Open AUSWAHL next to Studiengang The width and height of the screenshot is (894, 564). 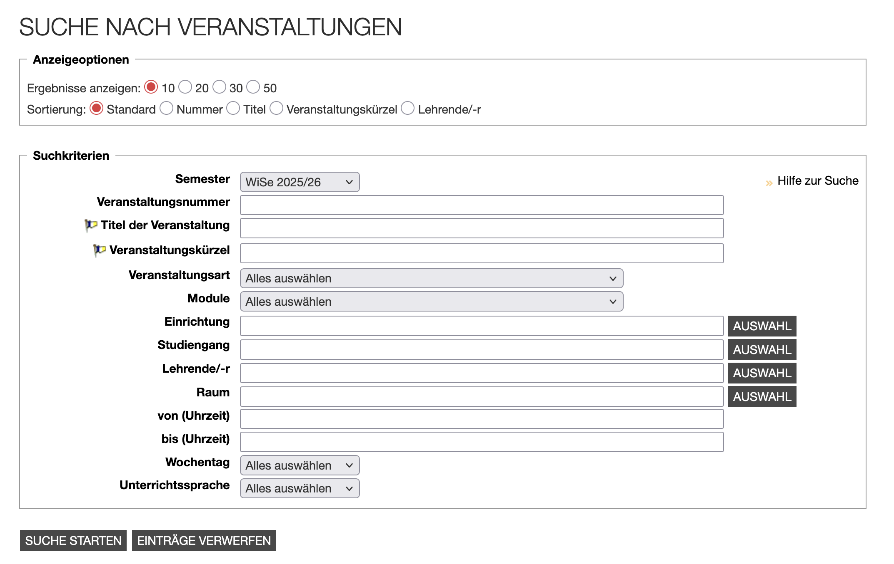click(x=762, y=349)
